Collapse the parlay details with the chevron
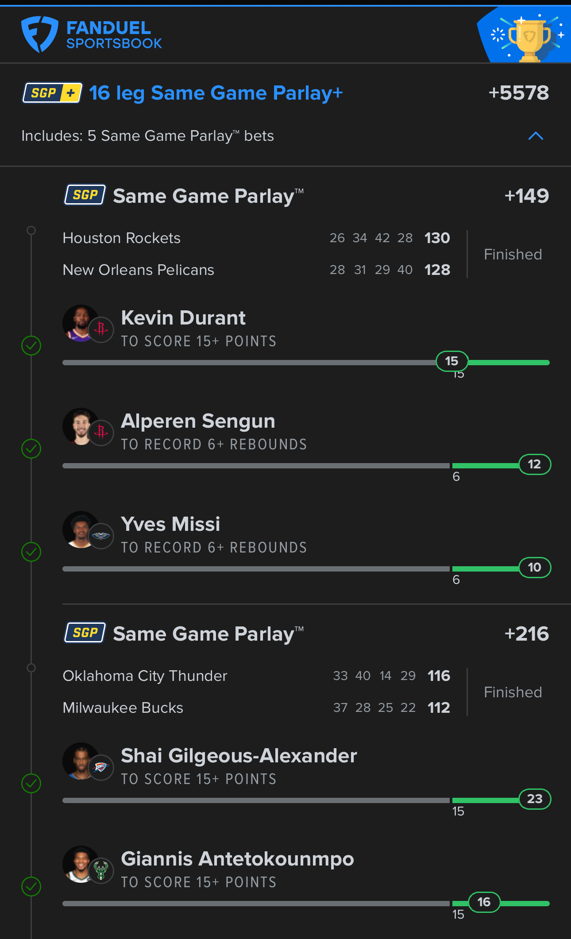The width and height of the screenshot is (571, 939). coord(536,136)
